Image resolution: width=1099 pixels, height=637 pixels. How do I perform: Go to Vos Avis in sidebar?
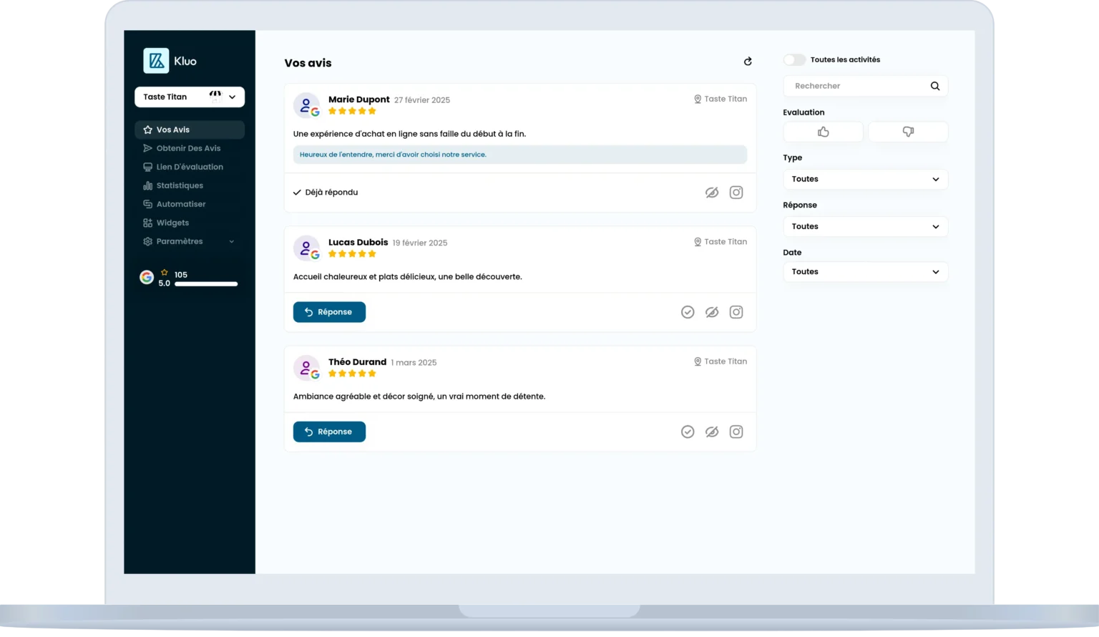coord(172,130)
